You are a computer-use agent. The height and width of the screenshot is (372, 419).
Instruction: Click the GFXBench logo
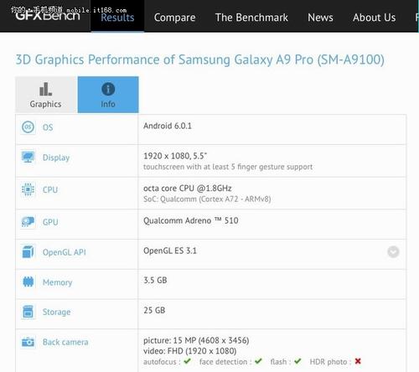coord(48,15)
